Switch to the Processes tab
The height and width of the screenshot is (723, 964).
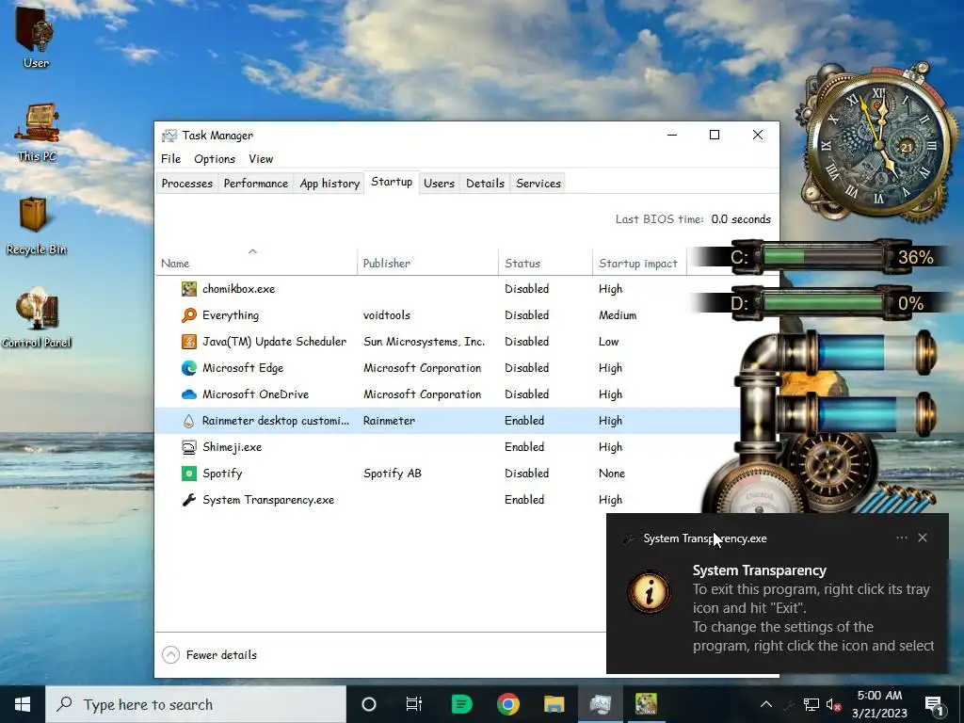(187, 184)
